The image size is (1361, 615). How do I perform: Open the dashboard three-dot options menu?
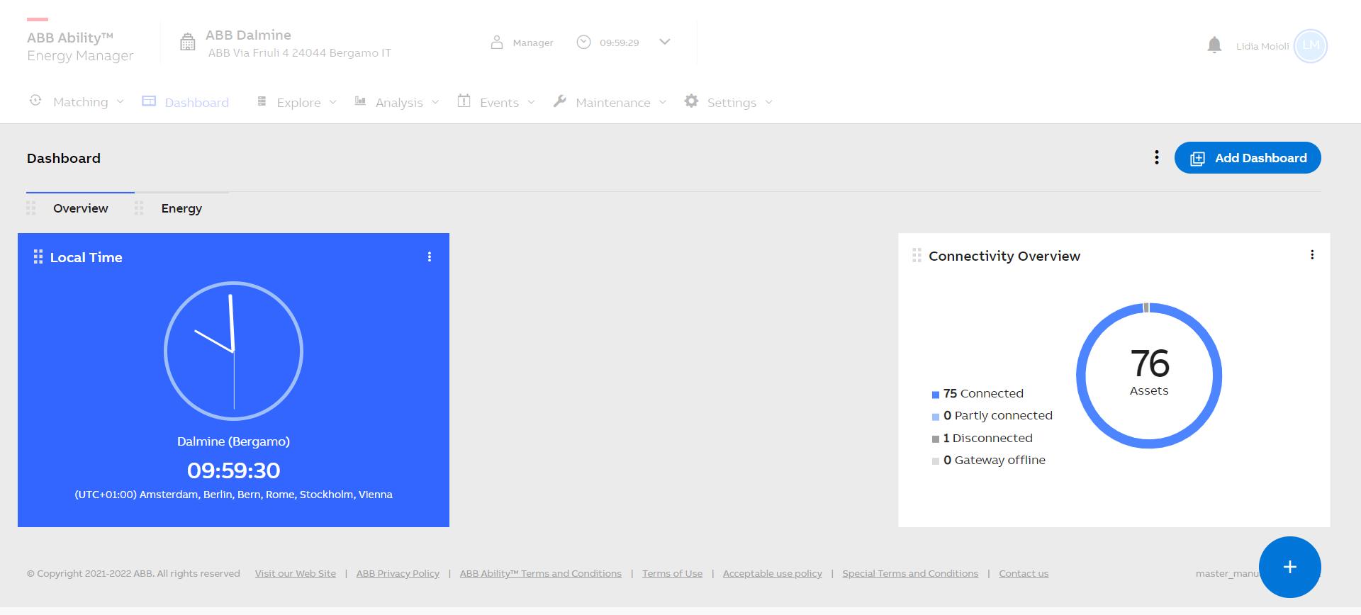(1157, 157)
